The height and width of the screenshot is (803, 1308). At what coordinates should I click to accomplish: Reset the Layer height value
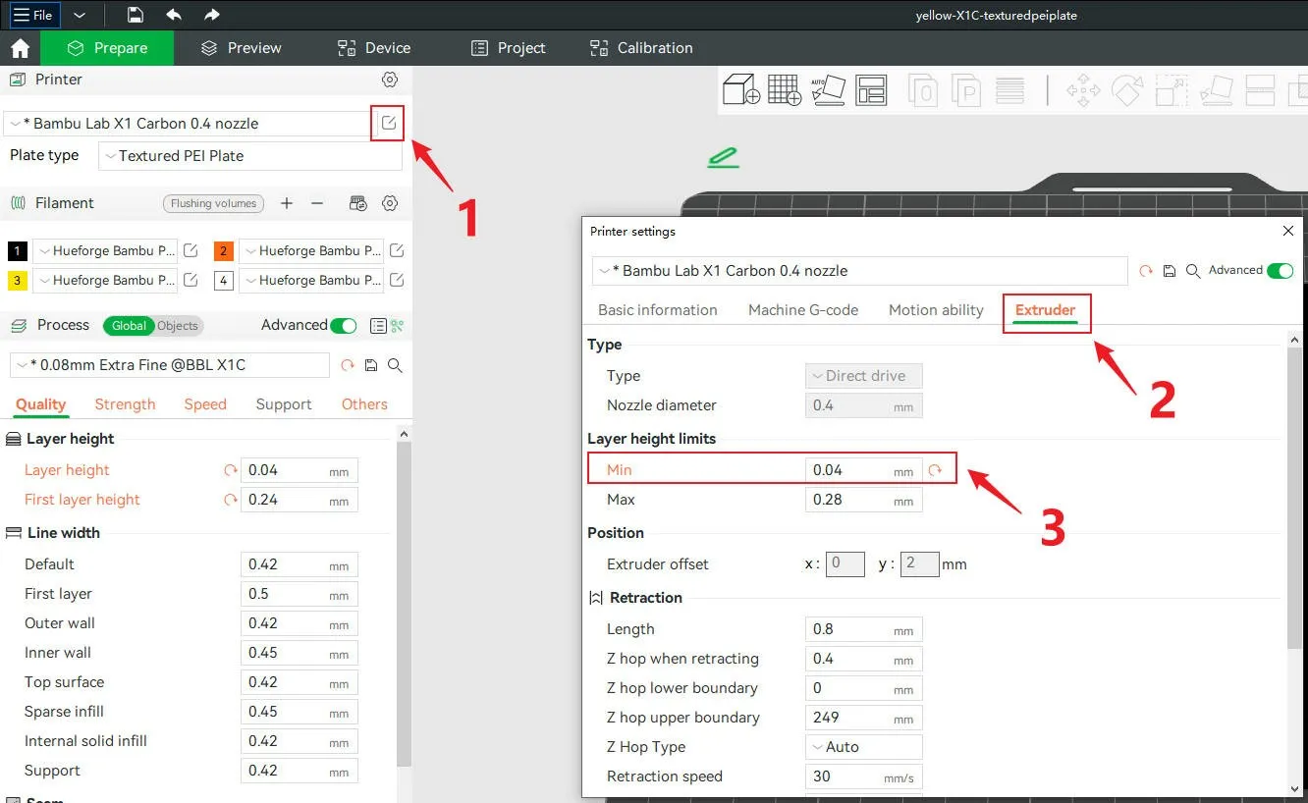231,470
